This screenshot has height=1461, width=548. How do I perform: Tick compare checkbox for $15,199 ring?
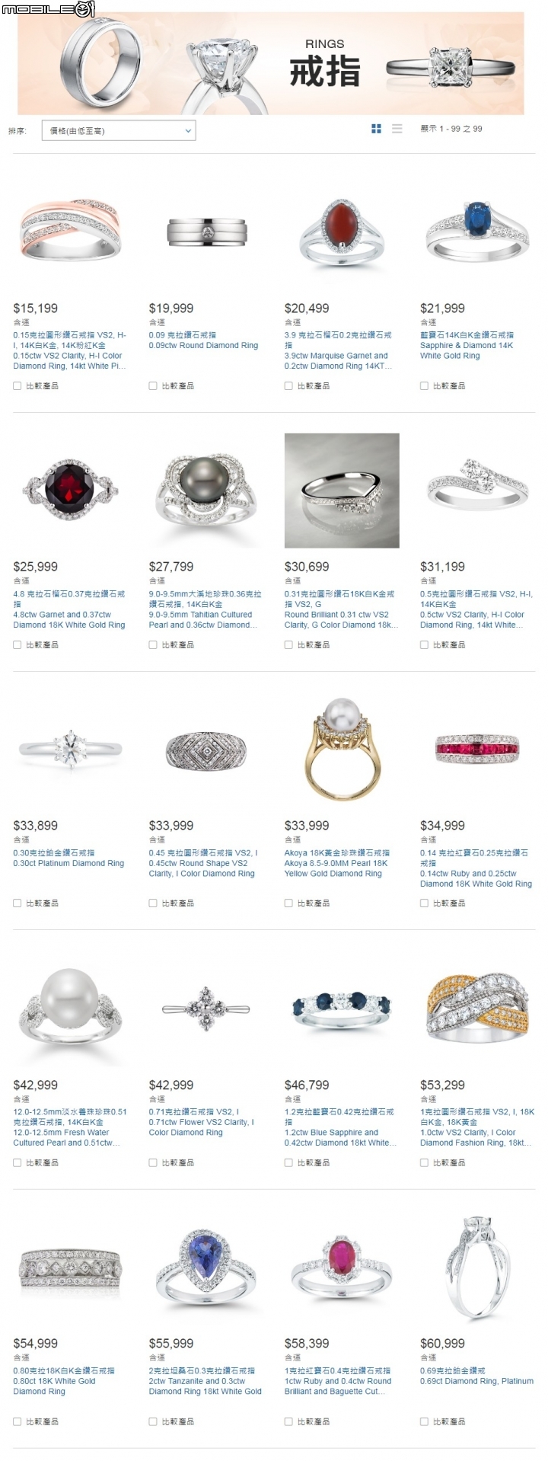17,386
